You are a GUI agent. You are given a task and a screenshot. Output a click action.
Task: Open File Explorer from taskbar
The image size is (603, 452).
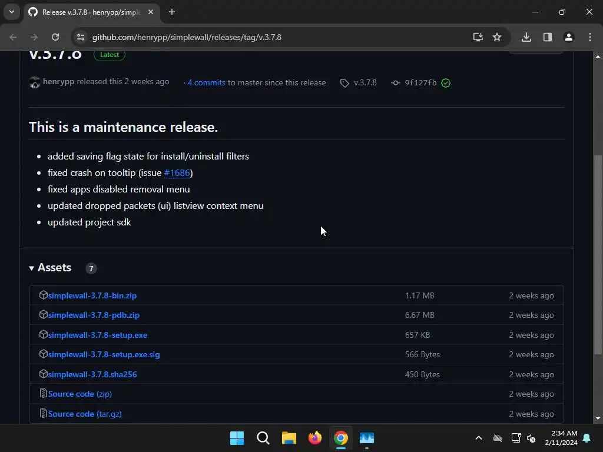pos(289,438)
